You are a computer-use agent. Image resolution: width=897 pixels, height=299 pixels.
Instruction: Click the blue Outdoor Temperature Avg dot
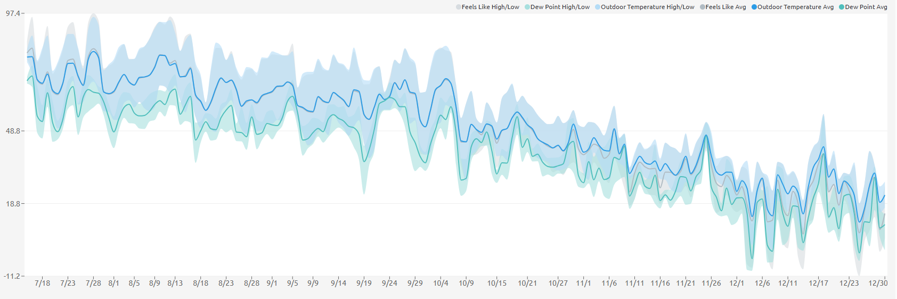coord(754,7)
